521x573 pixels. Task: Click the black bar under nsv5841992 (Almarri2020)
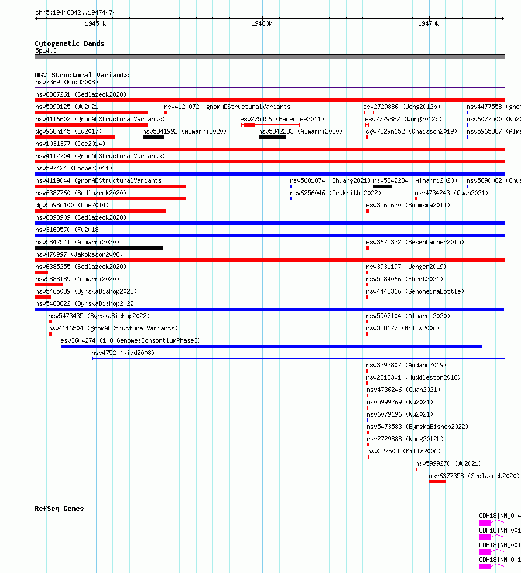coord(153,138)
